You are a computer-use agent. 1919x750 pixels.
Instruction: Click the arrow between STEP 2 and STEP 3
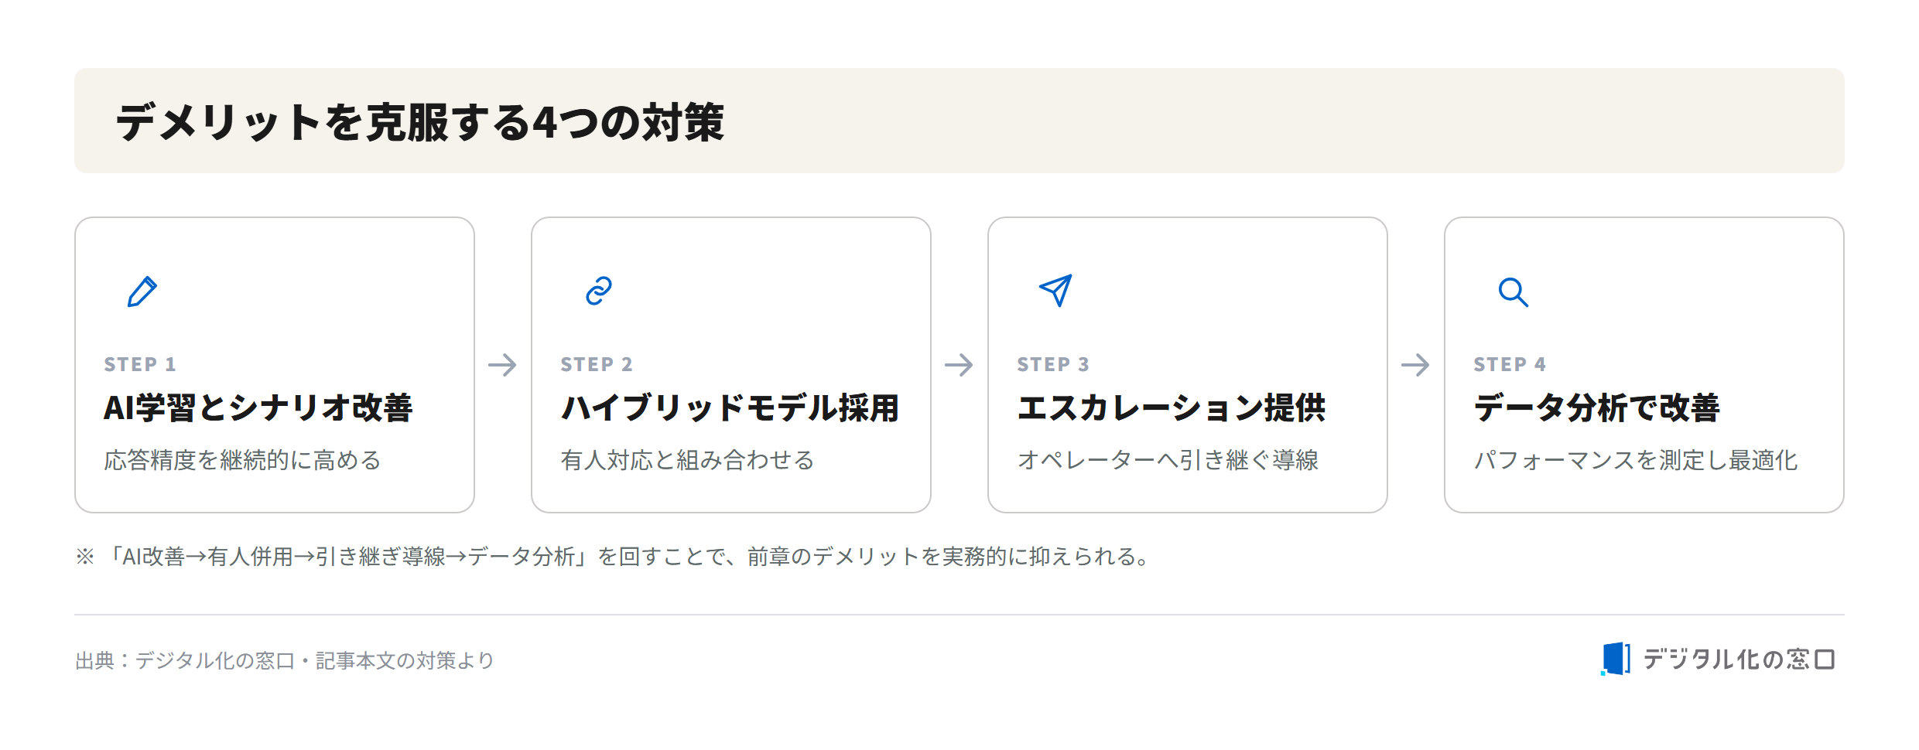coord(959,365)
